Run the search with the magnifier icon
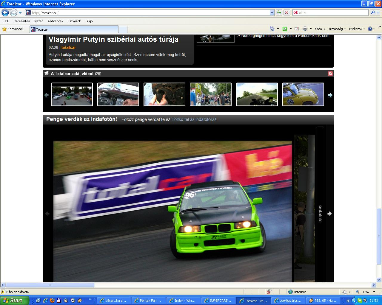 coord(372,13)
